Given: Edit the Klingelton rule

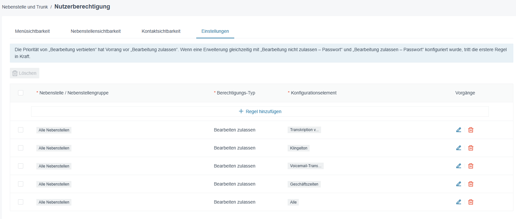Looking at the screenshot, I should coord(459,148).
